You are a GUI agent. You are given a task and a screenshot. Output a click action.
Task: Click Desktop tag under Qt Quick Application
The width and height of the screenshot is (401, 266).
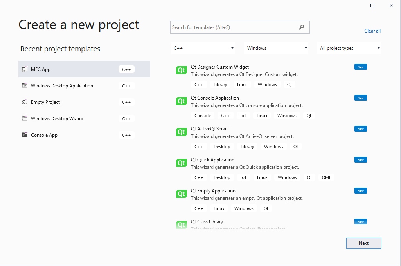click(222, 177)
